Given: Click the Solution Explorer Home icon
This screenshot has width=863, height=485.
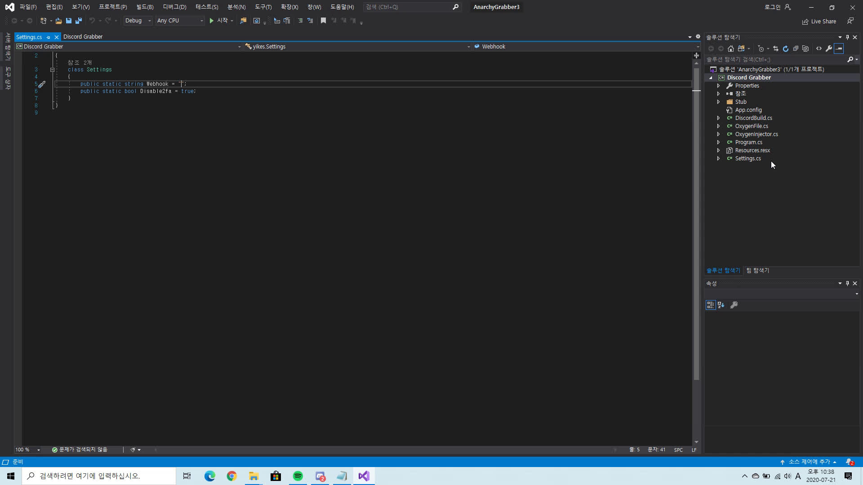Looking at the screenshot, I should coord(731,48).
